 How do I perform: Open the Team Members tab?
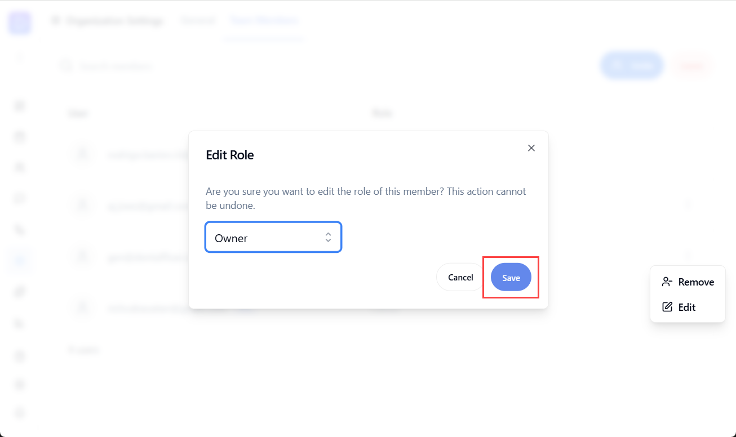click(x=263, y=20)
